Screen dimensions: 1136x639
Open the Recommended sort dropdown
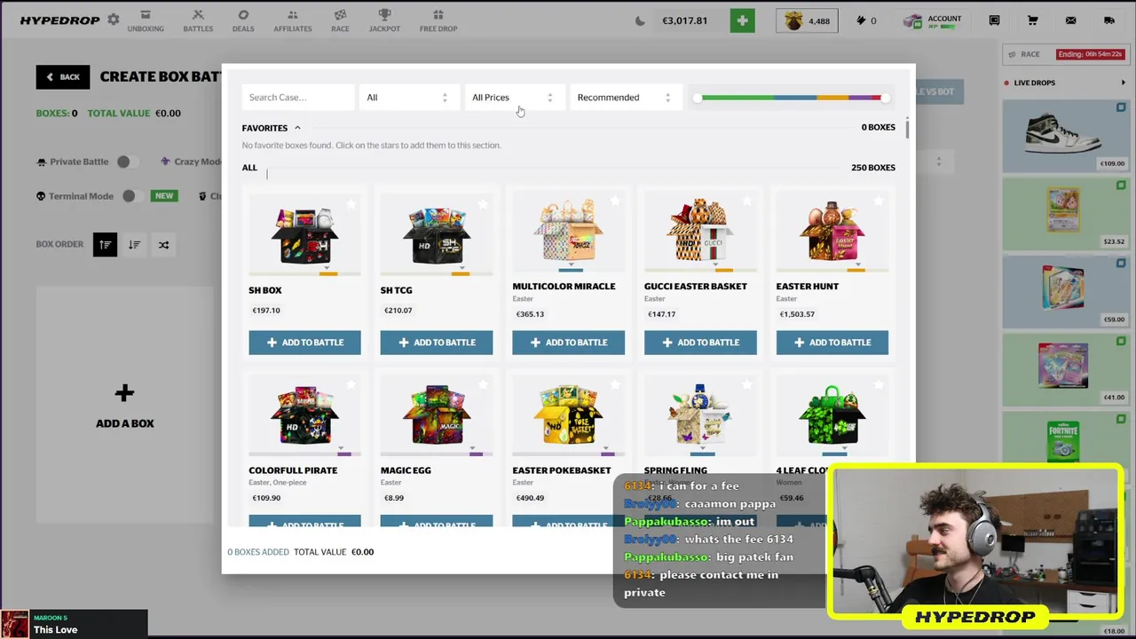click(624, 98)
